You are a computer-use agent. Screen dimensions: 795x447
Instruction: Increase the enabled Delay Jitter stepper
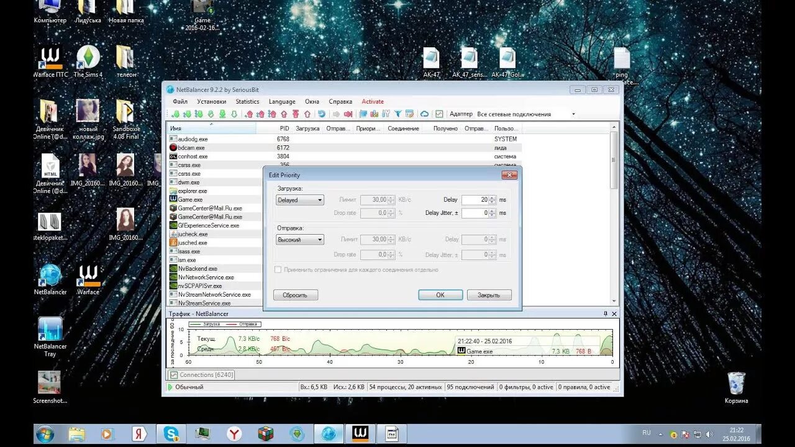pyautogui.click(x=493, y=210)
